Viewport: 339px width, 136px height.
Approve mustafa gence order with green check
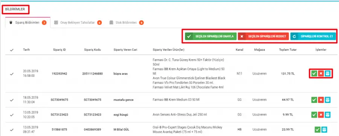315,100
